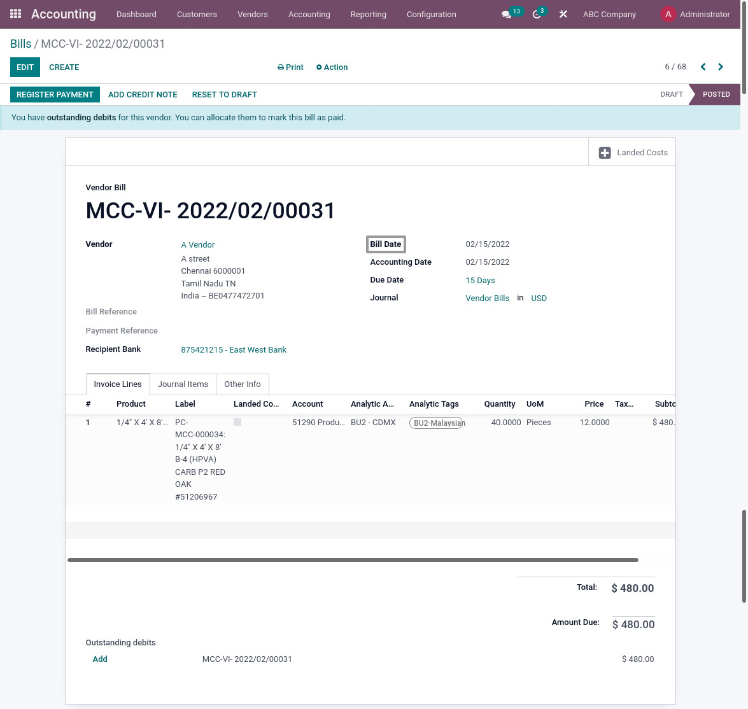The width and height of the screenshot is (748, 709).
Task: Click the DRAFT status indicator
Action: [x=672, y=94]
